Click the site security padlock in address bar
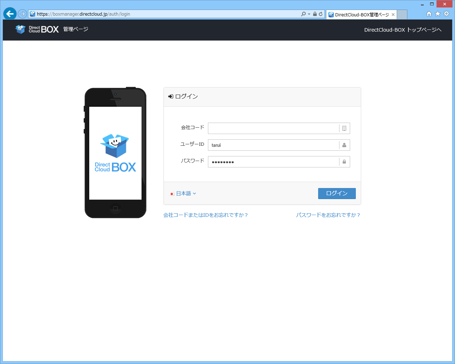 [x=314, y=14]
